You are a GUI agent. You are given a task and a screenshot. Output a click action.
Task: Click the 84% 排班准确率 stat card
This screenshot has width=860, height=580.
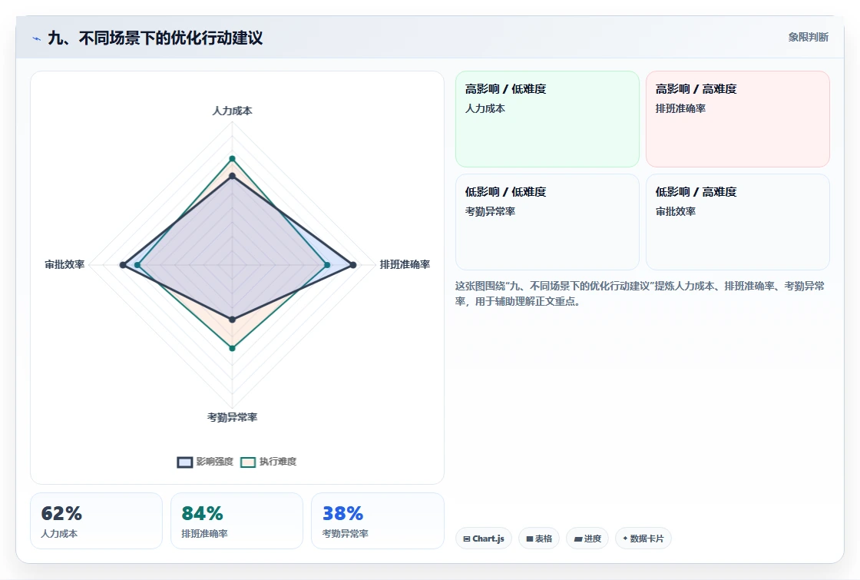pyautogui.click(x=237, y=521)
